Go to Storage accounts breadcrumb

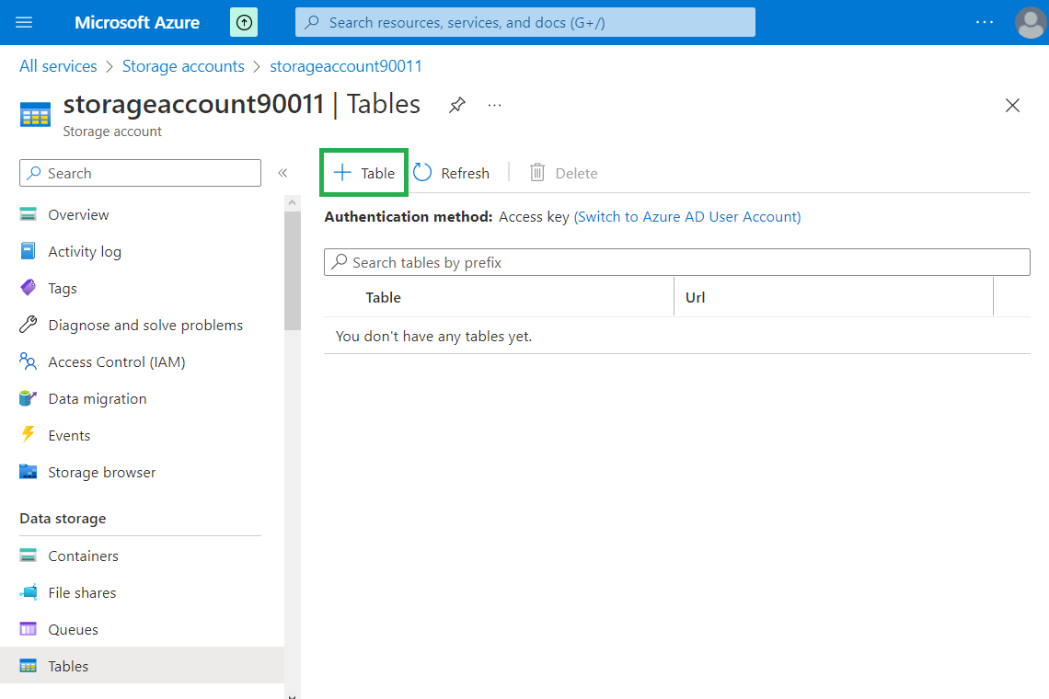183,66
